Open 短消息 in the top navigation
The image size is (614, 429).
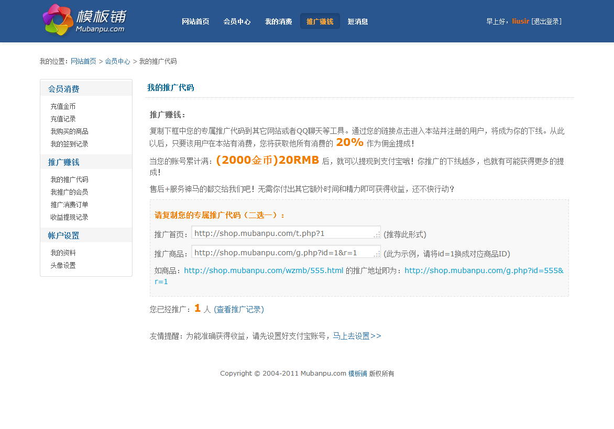pos(358,21)
